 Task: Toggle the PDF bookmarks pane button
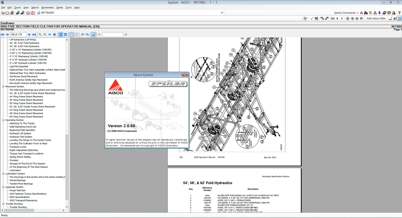pos(94,35)
